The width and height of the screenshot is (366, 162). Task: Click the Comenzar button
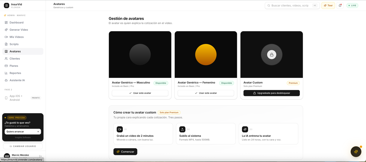point(125,152)
